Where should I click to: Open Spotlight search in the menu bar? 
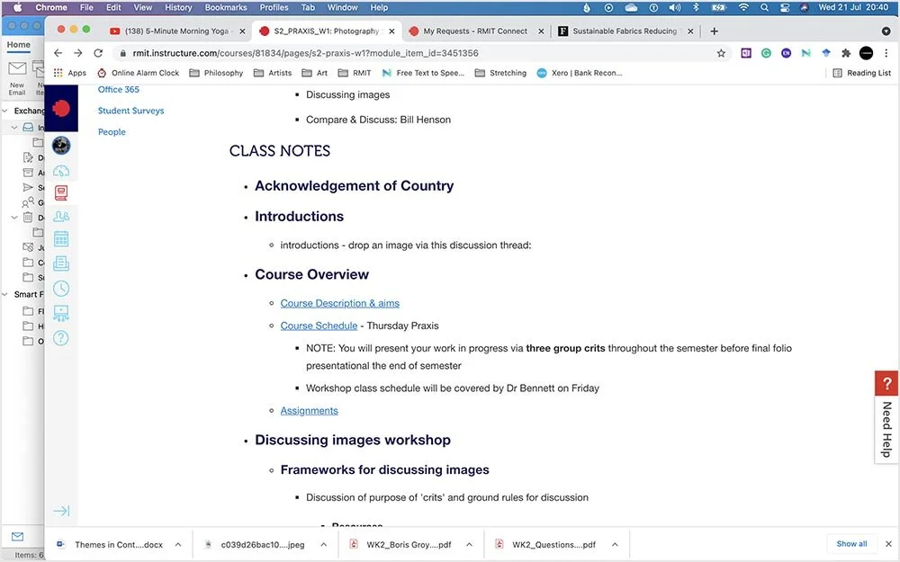(x=764, y=7)
